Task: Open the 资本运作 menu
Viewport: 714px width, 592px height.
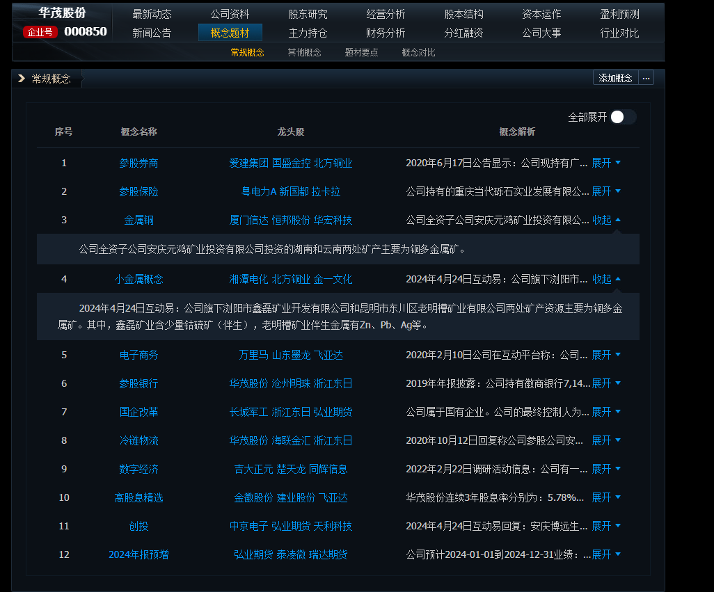Action: click(541, 14)
